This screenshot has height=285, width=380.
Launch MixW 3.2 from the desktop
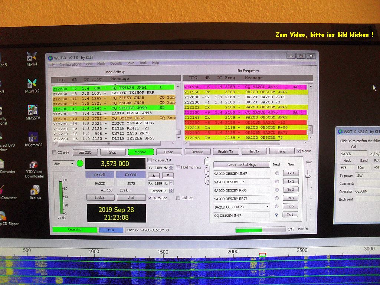32,83
